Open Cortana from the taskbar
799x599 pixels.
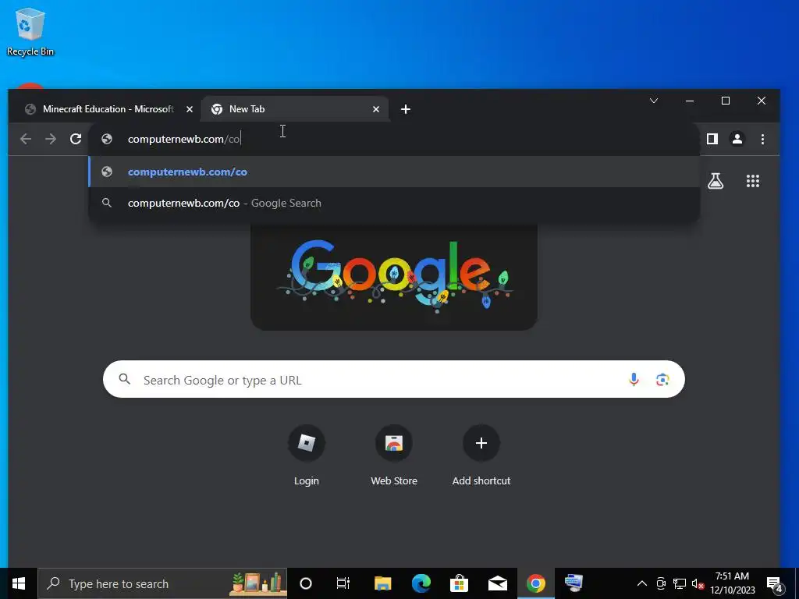point(305,583)
